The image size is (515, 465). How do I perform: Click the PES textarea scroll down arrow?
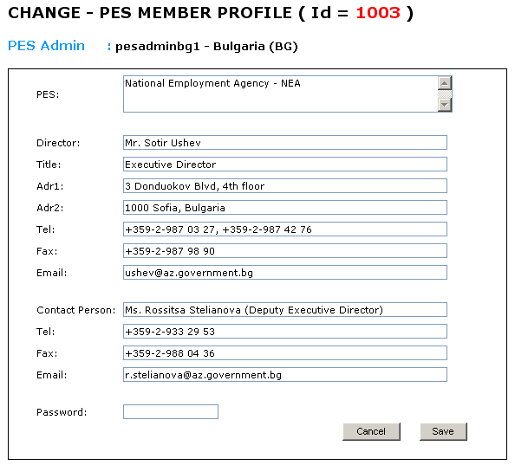tap(445, 105)
